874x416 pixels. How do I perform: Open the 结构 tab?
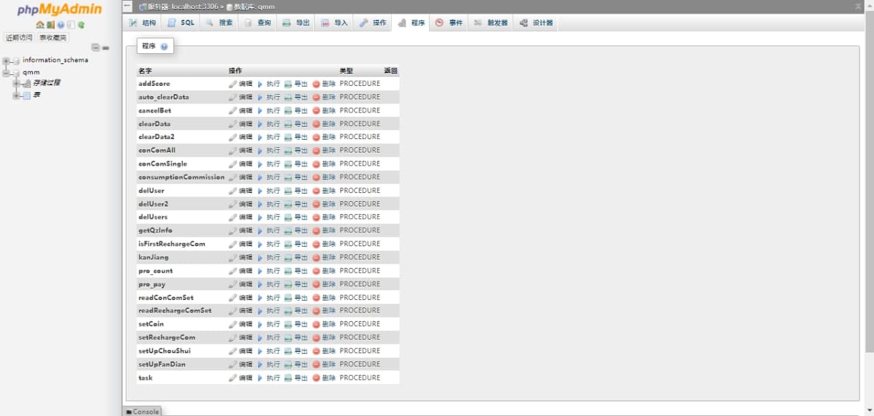(142, 23)
